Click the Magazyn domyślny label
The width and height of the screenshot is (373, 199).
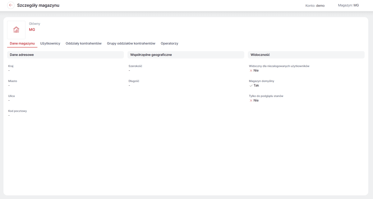point(262,81)
